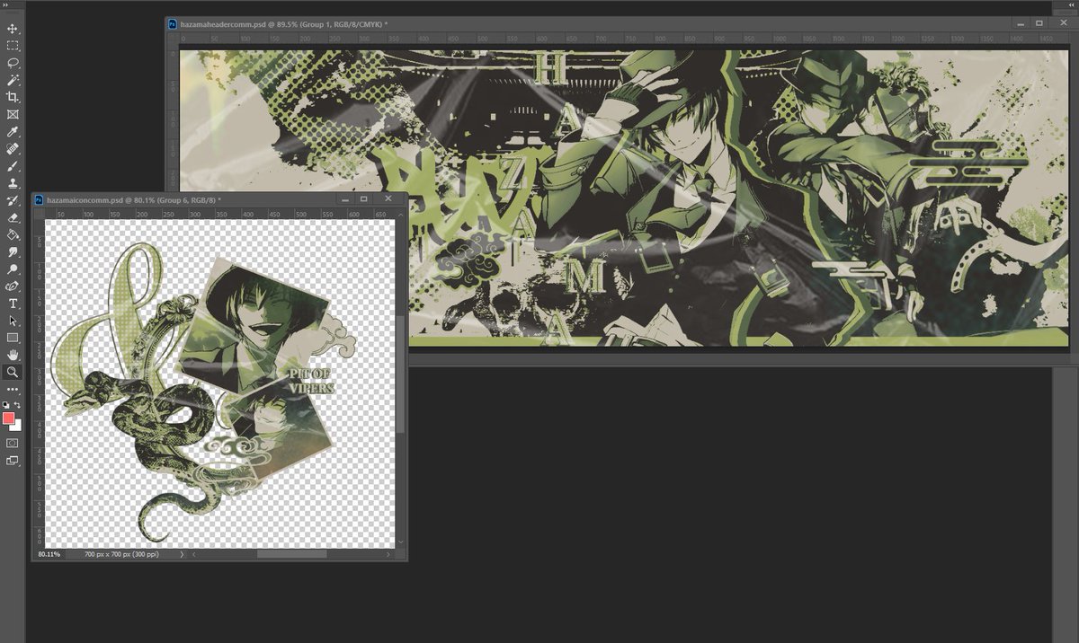Select the Eraser tool
The height and width of the screenshot is (643, 1079).
tap(13, 217)
